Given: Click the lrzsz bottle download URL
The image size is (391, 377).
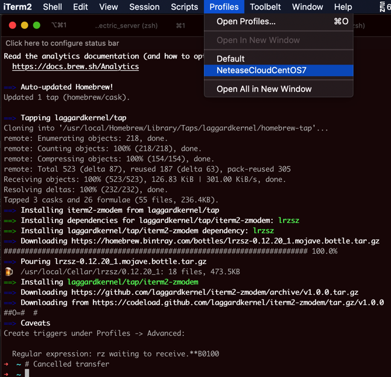Looking at the screenshot, I should click(x=226, y=241).
